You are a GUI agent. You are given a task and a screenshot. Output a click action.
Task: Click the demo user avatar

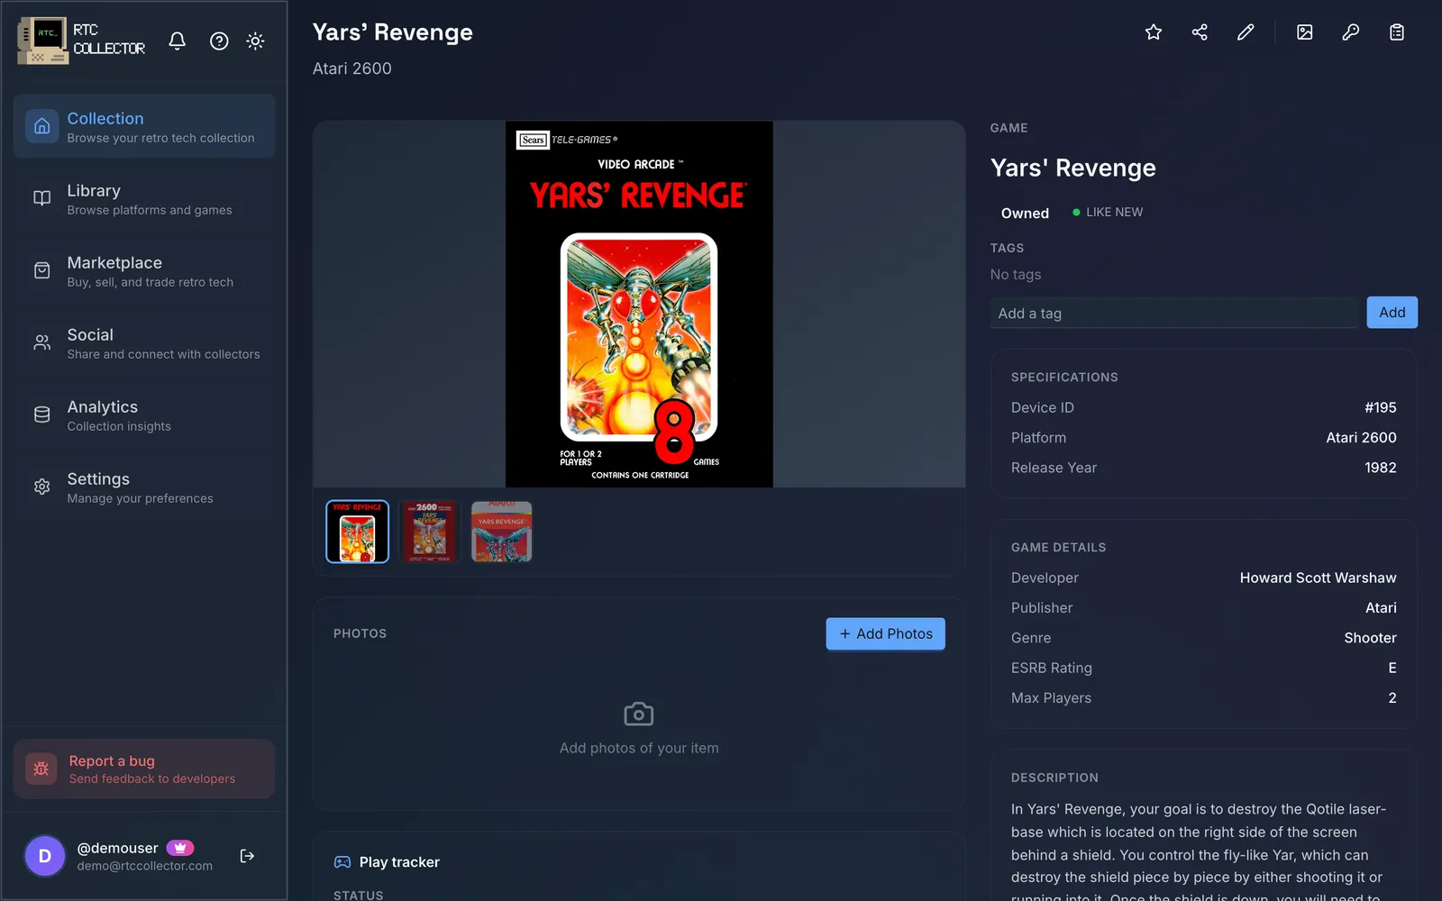pos(45,856)
